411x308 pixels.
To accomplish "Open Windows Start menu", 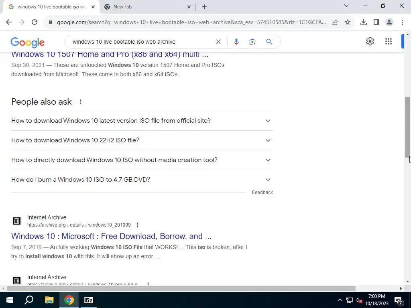I will point(10,300).
